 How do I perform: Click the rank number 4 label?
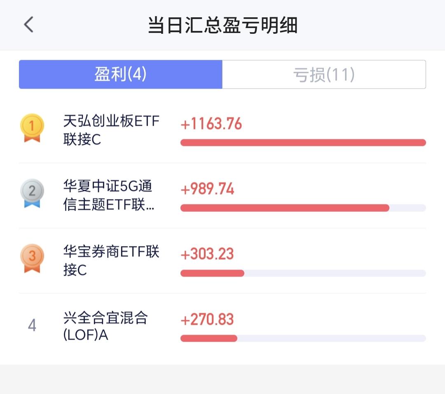(x=32, y=326)
